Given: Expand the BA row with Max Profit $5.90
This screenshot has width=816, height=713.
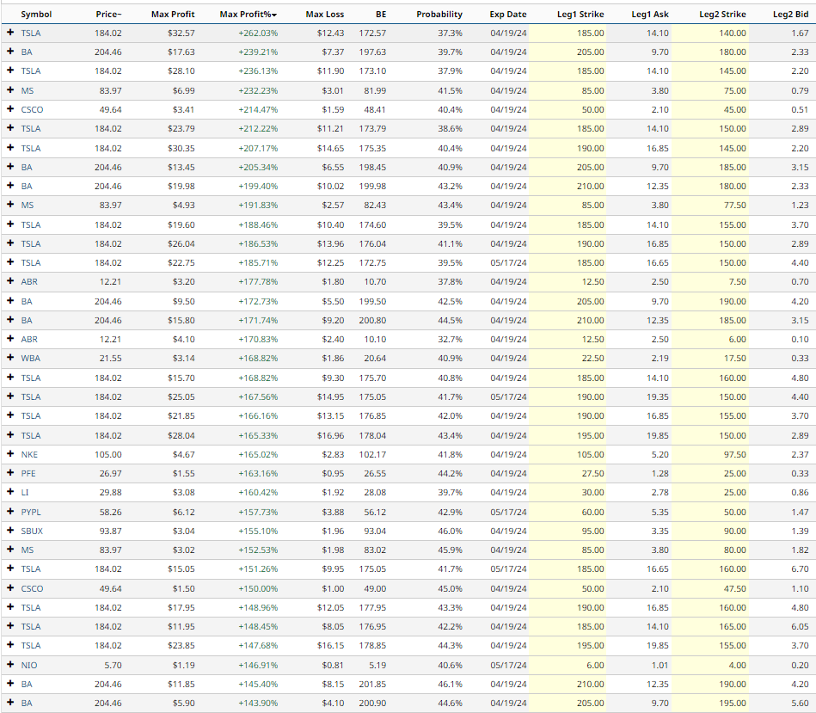Looking at the screenshot, I should [x=10, y=703].
